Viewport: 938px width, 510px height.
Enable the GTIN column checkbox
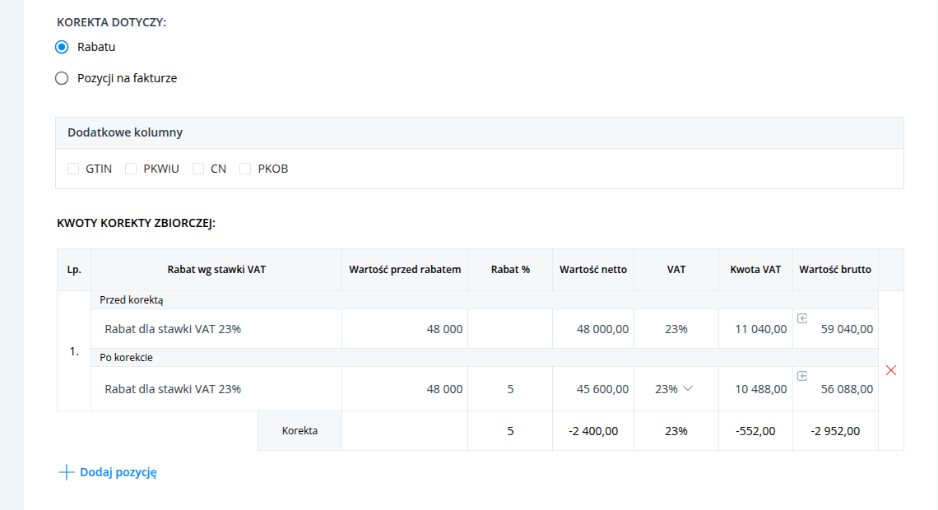pyautogui.click(x=73, y=169)
